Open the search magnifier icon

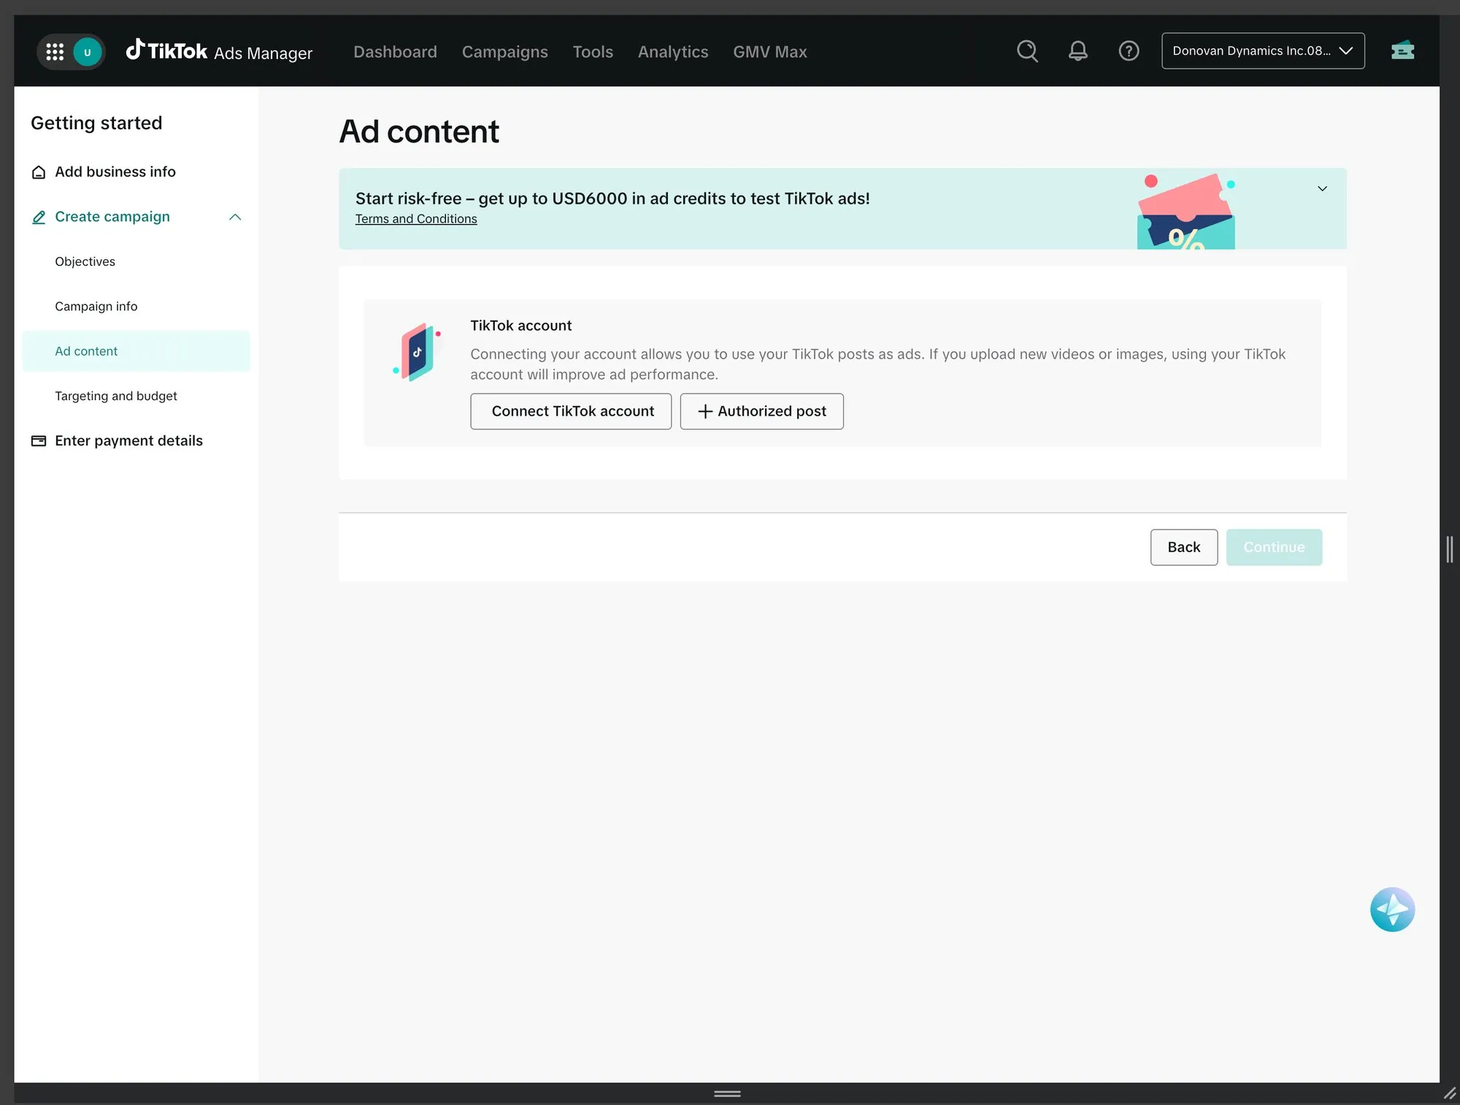pyautogui.click(x=1027, y=51)
